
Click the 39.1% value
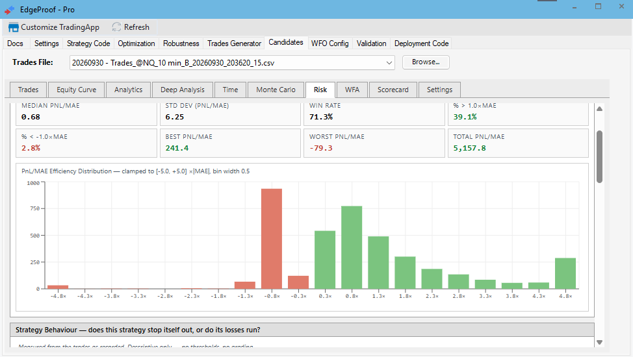pyautogui.click(x=465, y=117)
